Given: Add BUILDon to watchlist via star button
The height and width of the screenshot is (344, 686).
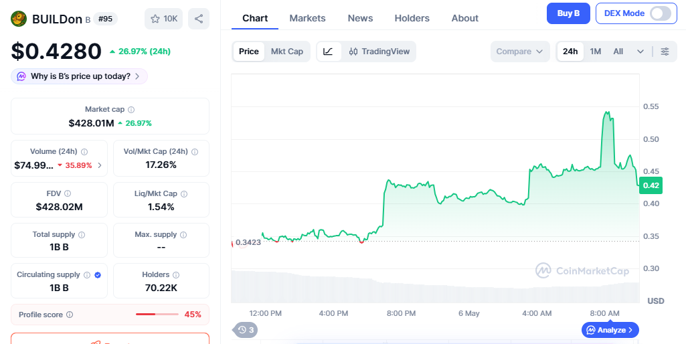Looking at the screenshot, I should click(163, 19).
